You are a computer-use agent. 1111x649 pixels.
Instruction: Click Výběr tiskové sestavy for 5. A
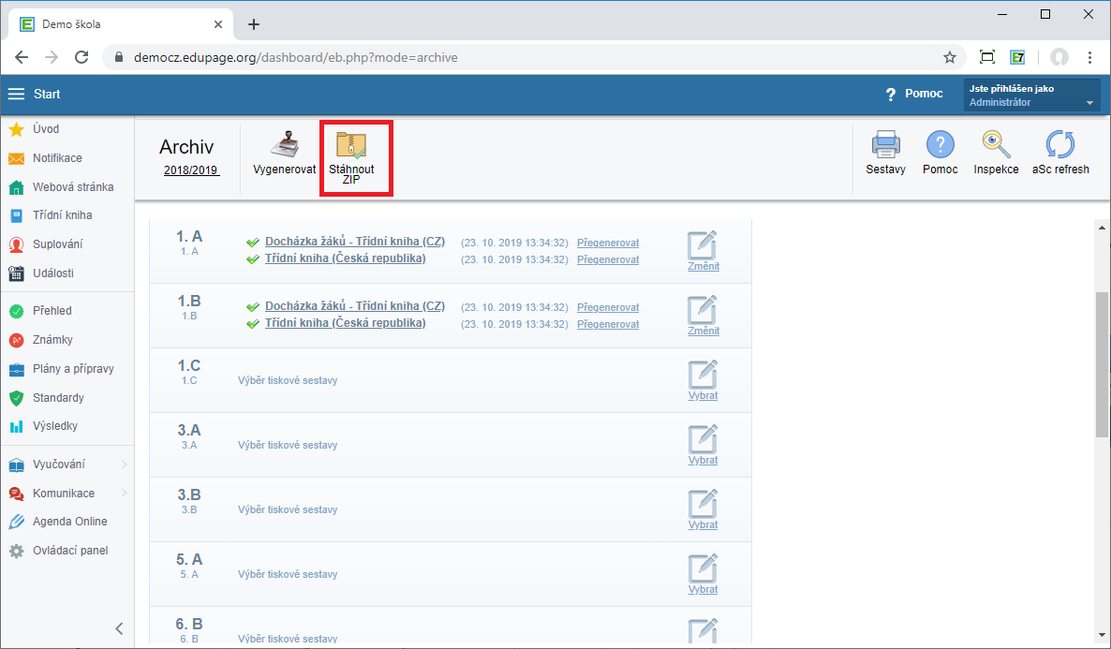coord(288,574)
